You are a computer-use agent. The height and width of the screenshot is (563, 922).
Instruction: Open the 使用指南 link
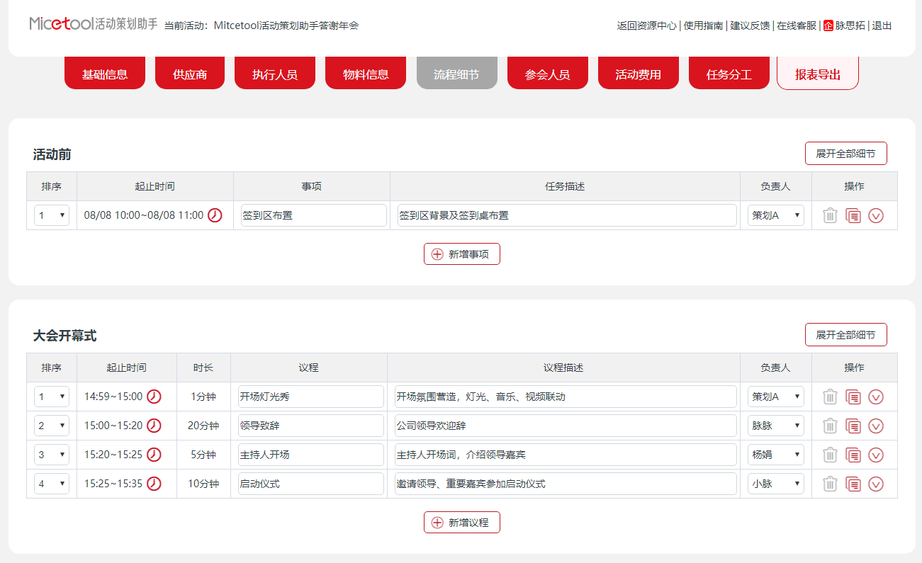tap(703, 25)
